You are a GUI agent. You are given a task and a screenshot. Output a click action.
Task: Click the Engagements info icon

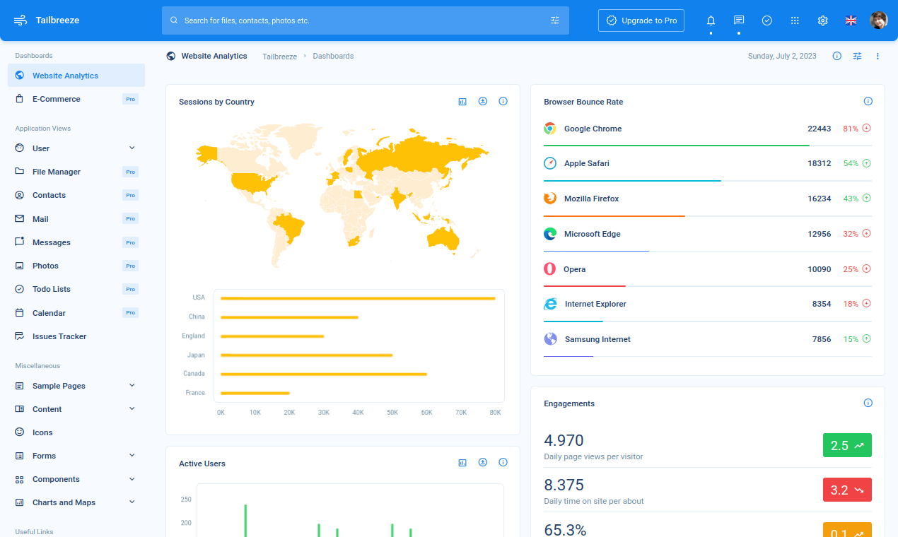[x=868, y=403]
